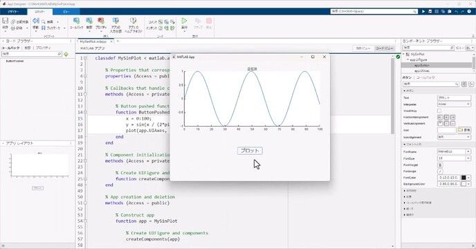Image resolution: width=476 pixels, height=249 pixels.
Task: Set VerticalAlignment to bottom
Action: tap(452, 124)
